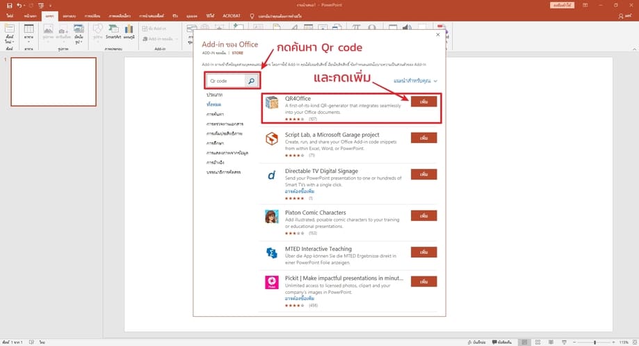Click the Tell Me lightbulb icon

pyautogui.click(x=252, y=16)
